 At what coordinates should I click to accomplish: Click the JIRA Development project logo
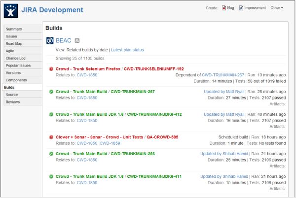pos(11,11)
